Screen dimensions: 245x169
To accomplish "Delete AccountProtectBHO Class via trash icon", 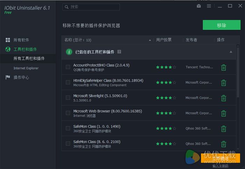I will tap(224, 67).
